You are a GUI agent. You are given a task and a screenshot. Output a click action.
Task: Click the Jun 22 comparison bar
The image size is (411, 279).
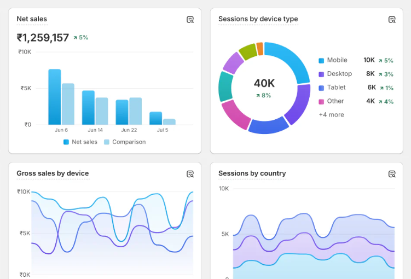[136, 111]
